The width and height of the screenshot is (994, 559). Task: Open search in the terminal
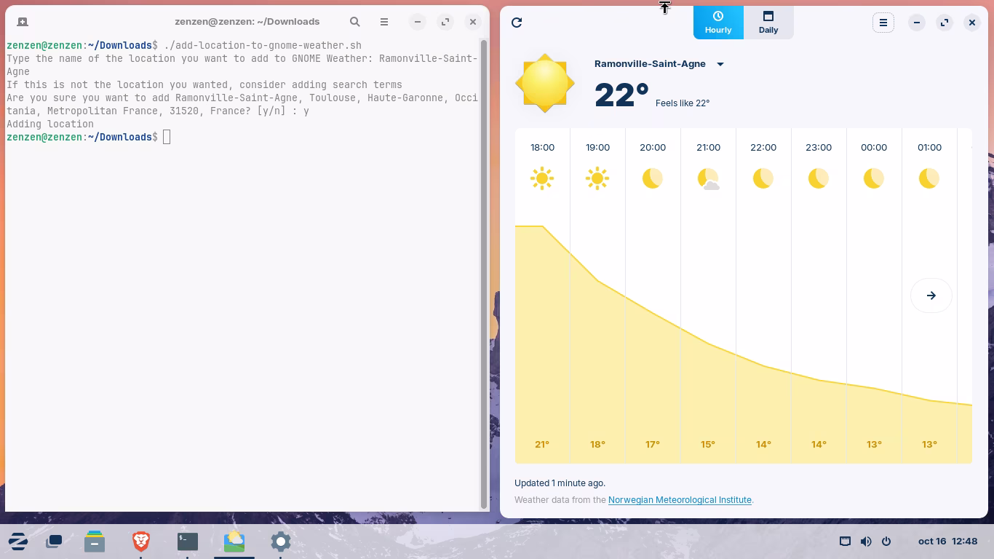pos(354,22)
